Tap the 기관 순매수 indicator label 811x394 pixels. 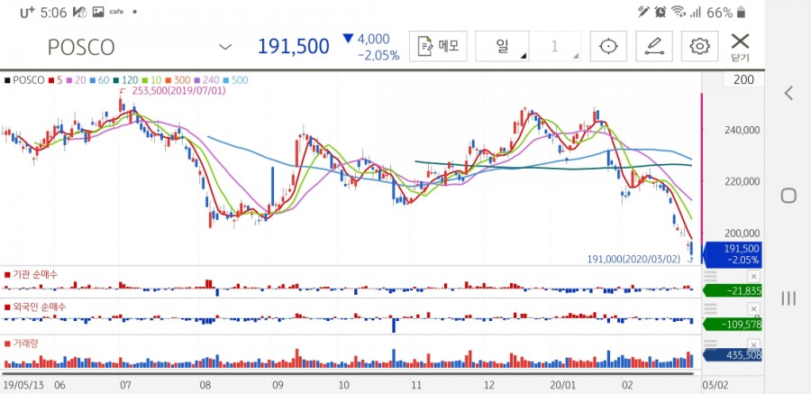pyautogui.click(x=31, y=274)
